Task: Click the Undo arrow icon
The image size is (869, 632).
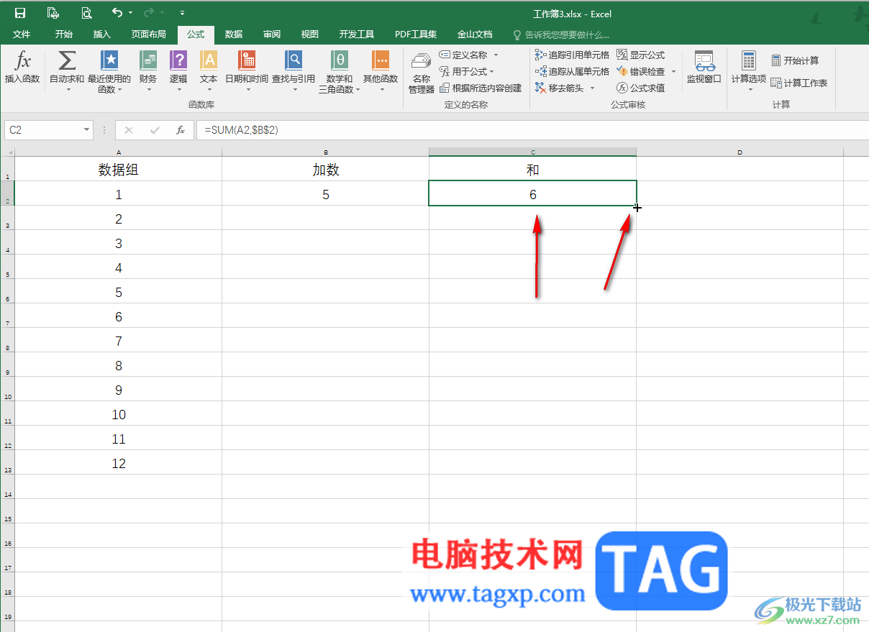Action: (117, 13)
